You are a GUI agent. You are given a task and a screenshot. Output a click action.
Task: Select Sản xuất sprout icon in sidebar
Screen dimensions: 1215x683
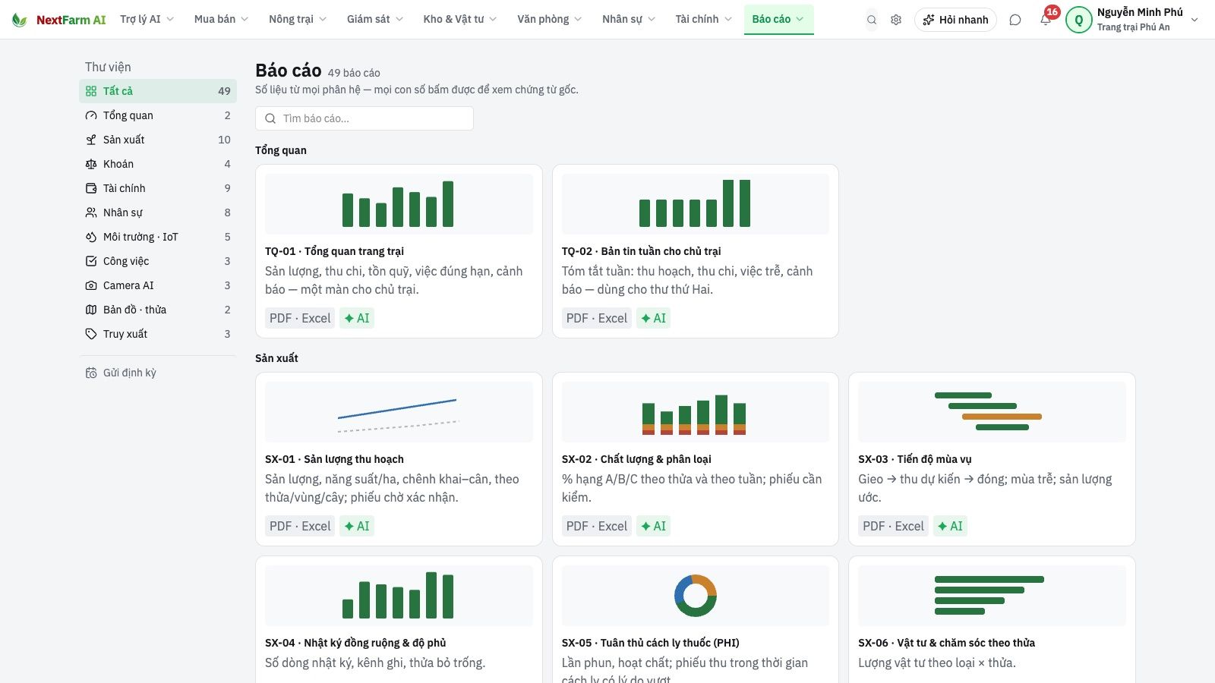tap(91, 140)
